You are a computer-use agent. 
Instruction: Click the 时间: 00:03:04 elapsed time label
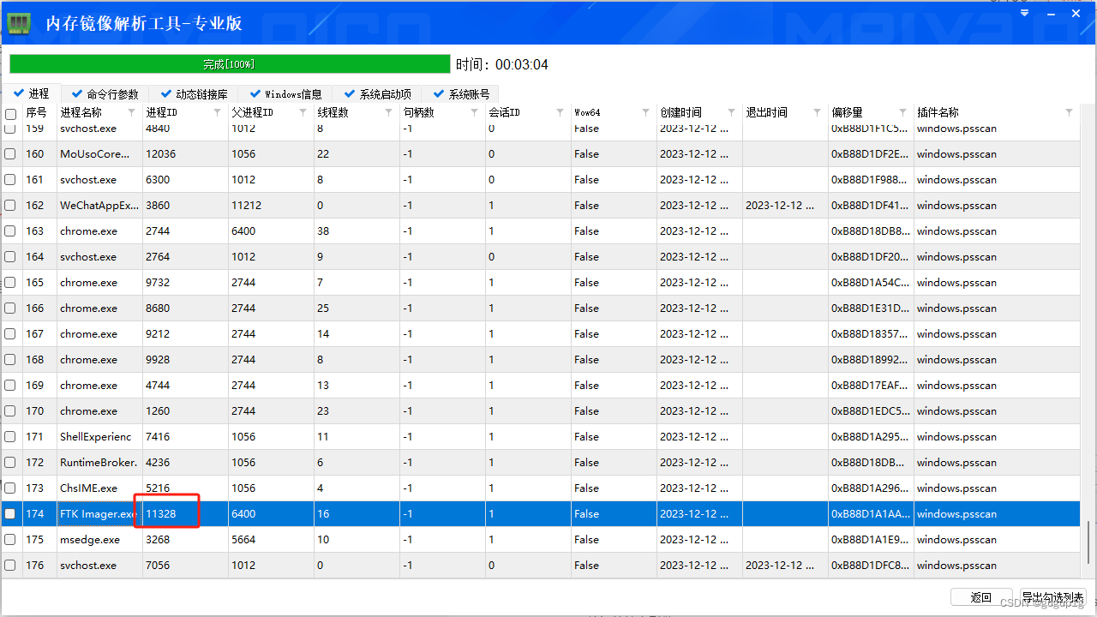click(x=502, y=64)
